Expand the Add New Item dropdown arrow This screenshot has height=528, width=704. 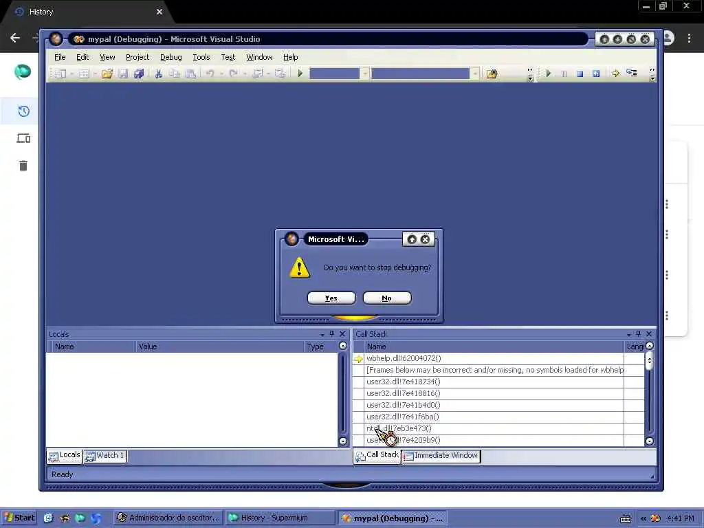click(x=95, y=74)
